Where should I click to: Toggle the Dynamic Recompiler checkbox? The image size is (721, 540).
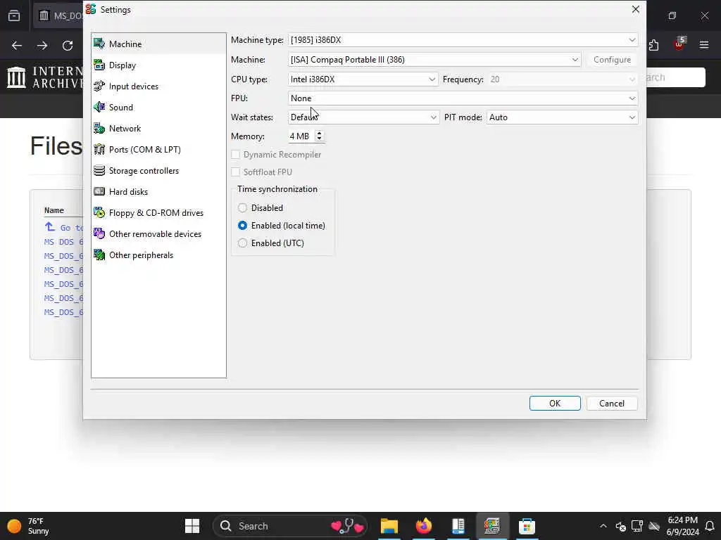click(x=235, y=155)
